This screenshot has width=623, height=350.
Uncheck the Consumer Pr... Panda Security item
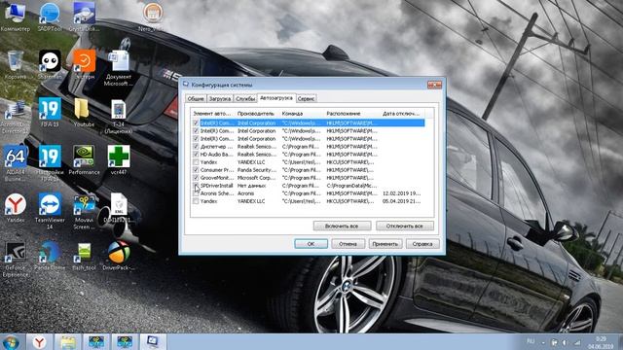(x=196, y=170)
